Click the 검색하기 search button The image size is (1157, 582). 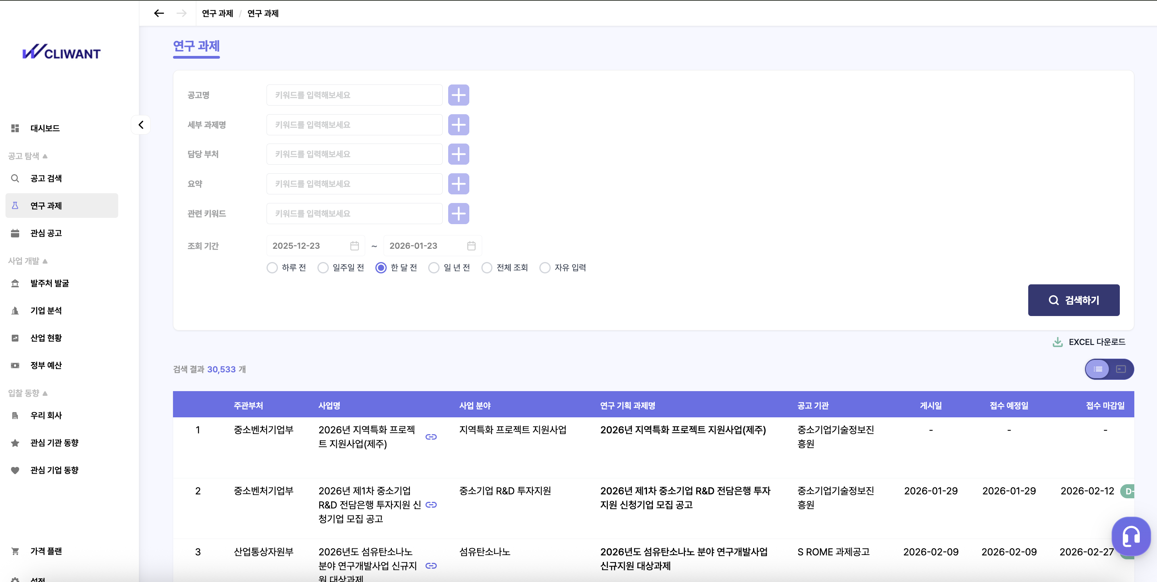(x=1074, y=300)
